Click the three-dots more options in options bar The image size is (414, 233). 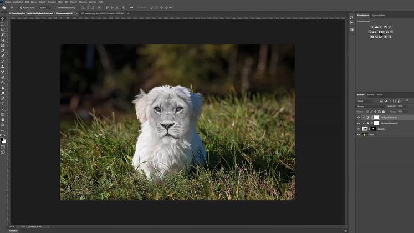click(x=131, y=8)
